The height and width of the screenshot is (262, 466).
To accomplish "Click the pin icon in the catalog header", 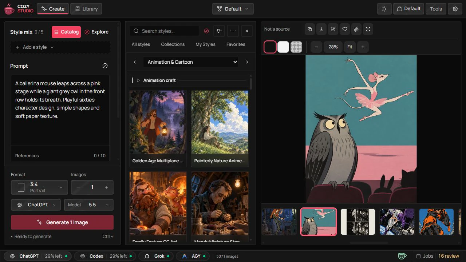I will click(219, 31).
